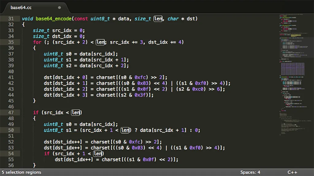Screen dimensions: 314x176
Task: Click line number 47 in the gutter
Action: click(11, 112)
